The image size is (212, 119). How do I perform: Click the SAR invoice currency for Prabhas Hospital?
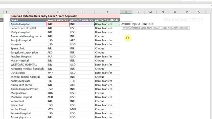coord(58,57)
